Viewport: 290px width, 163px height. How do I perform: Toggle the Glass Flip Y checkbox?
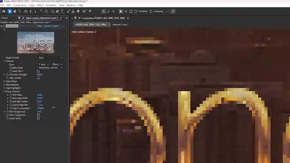[x=38, y=71]
